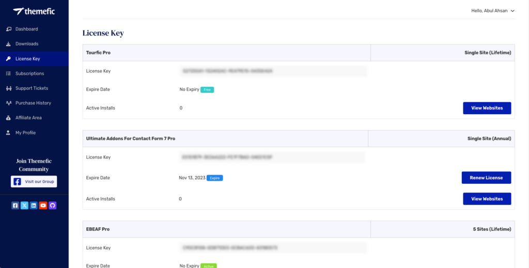Image resolution: width=529 pixels, height=268 pixels.
Task: Expand the Hello, Abul Ahsan user menu
Action: 492,11
